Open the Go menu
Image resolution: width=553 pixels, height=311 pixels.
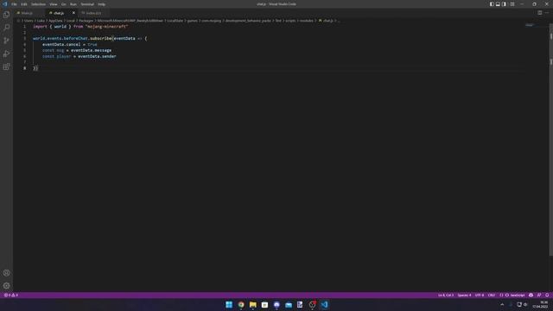pos(63,4)
